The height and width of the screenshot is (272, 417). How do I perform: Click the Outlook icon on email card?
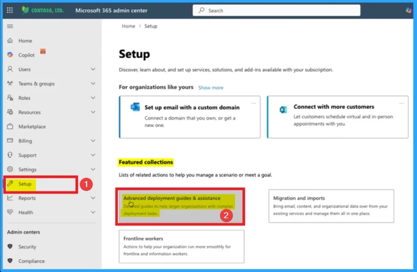click(135, 107)
